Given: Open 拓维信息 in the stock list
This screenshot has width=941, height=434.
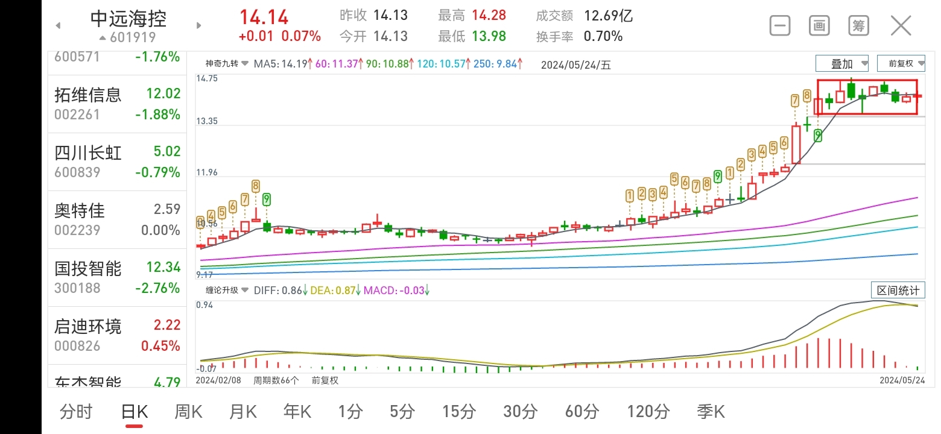Looking at the screenshot, I should tap(117, 104).
